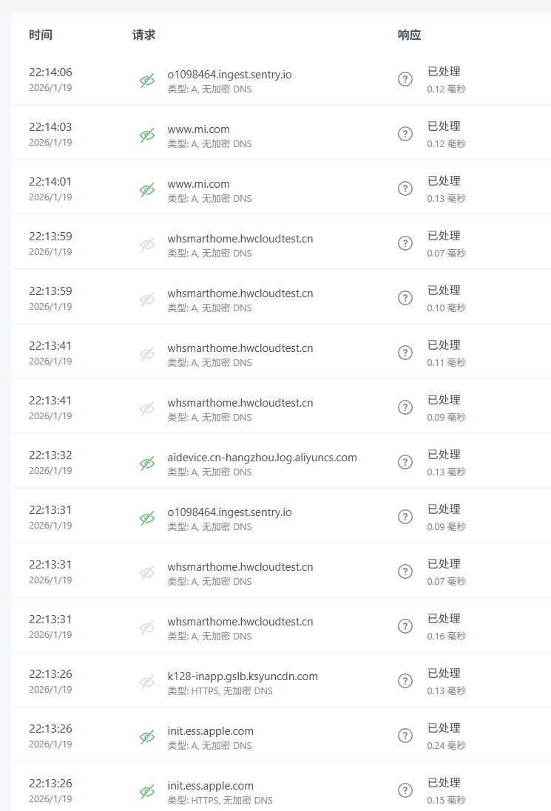Click the question mark icon on the topmost log entry
Screen dimensions: 551x811
point(405,78)
